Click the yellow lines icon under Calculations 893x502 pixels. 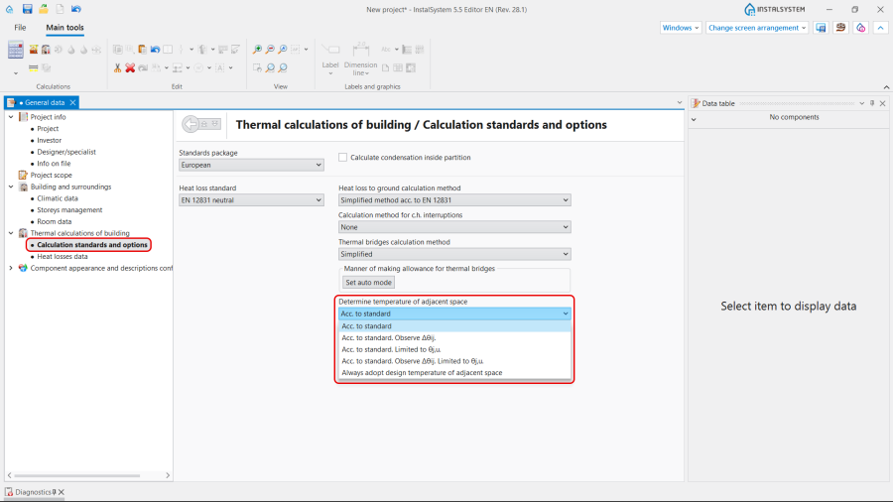pos(33,67)
